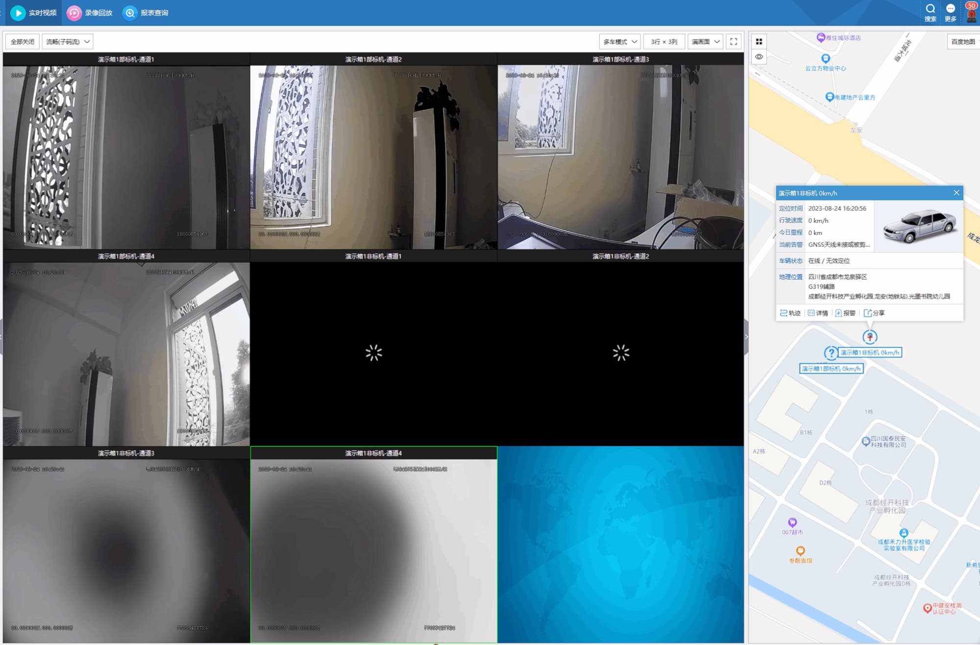Open the details (详情) icon in popup
The image size is (980, 645).
[x=811, y=313]
